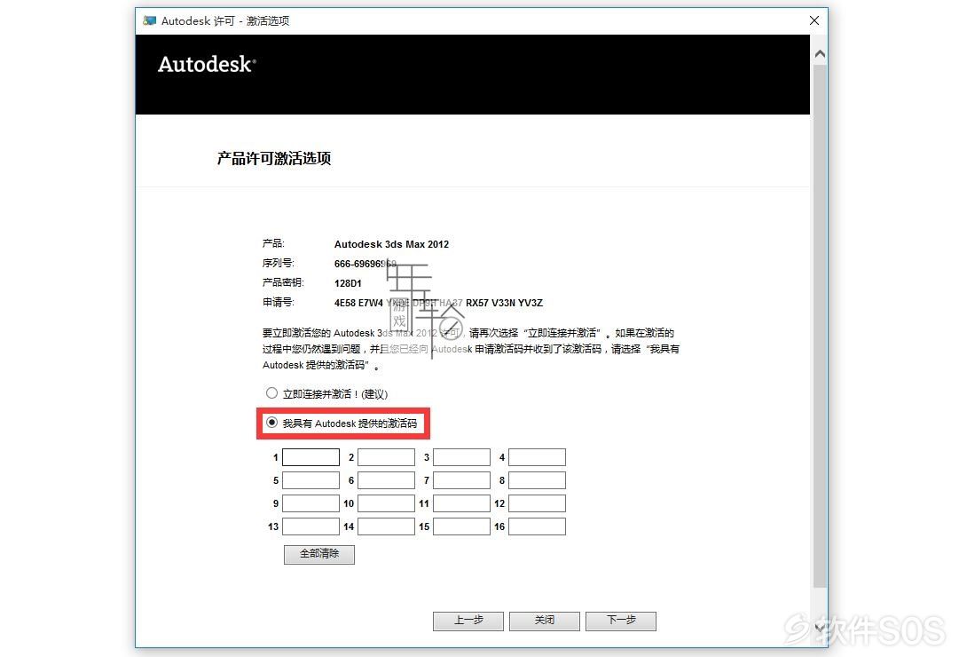Click the '序列号:' label
This screenshot has width=959, height=657.
pyautogui.click(x=279, y=263)
